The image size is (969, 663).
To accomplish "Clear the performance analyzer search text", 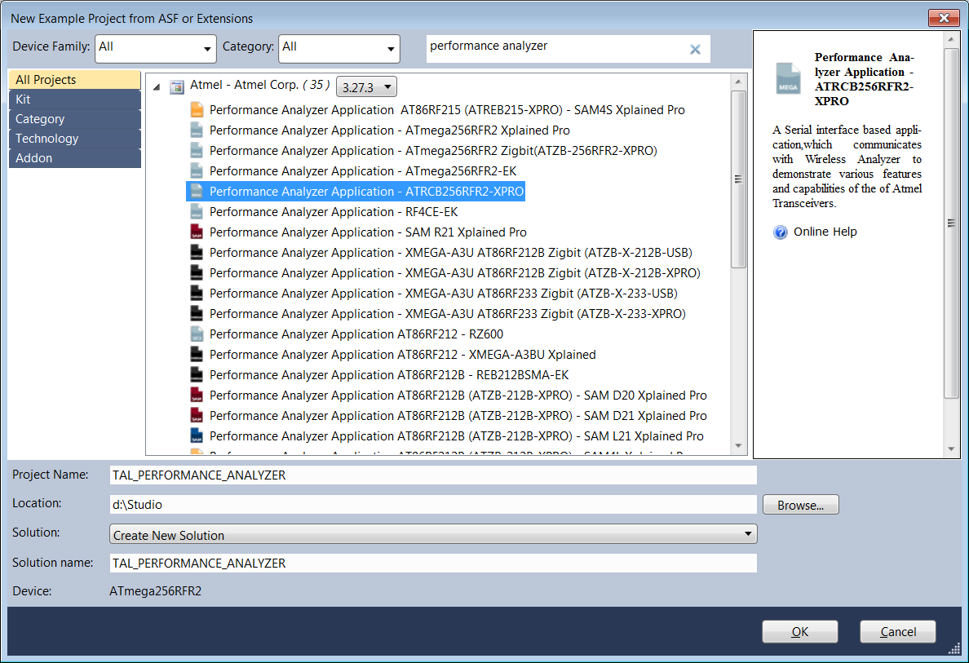I will coord(695,50).
